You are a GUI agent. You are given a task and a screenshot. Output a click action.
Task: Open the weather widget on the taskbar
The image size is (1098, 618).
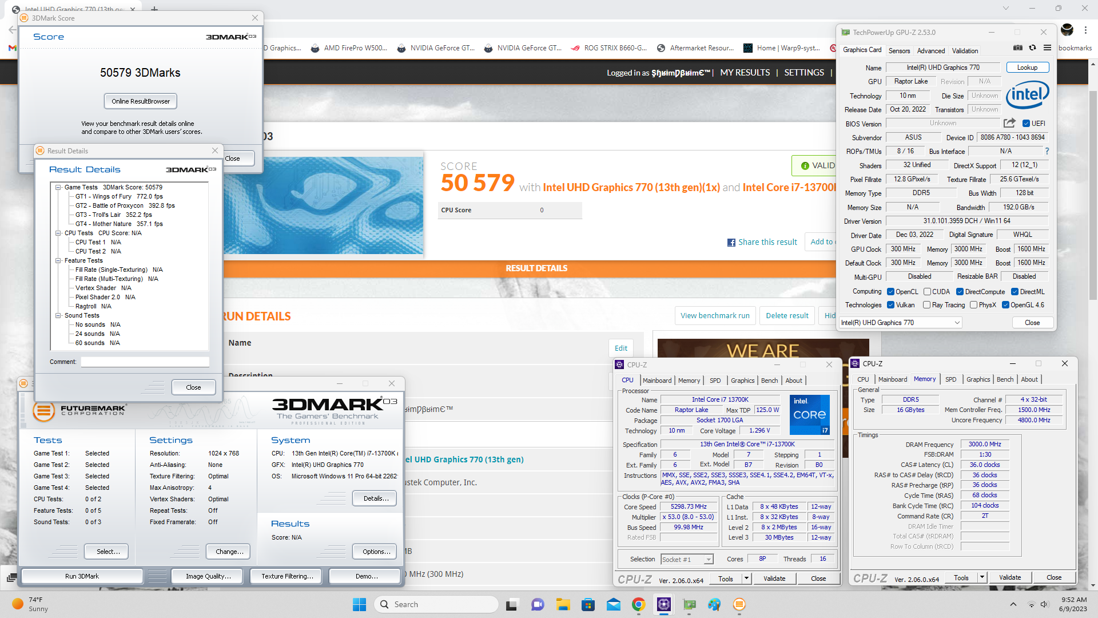[x=30, y=604]
